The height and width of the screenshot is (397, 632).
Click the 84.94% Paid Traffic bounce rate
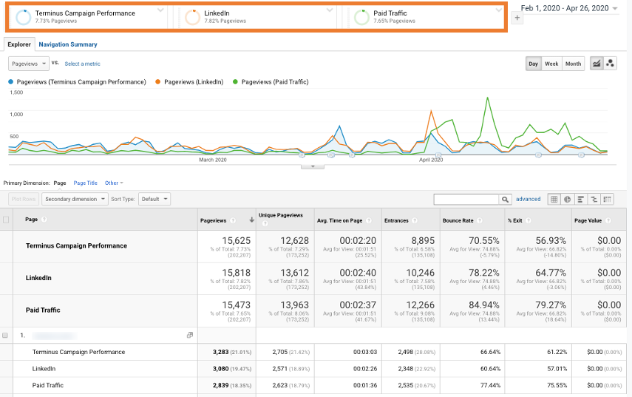pyautogui.click(x=483, y=305)
